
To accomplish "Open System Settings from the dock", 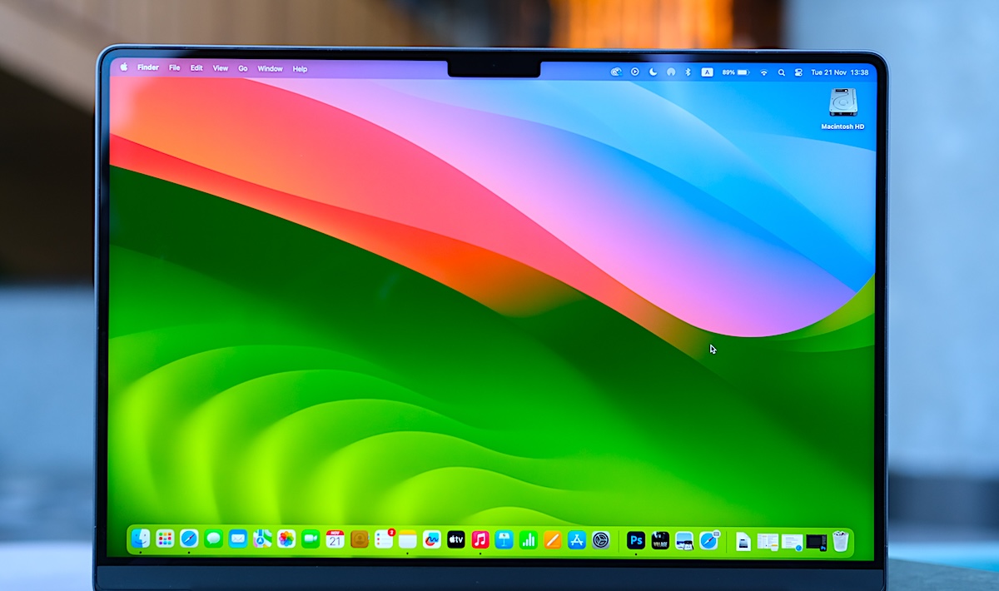I will pyautogui.click(x=601, y=540).
